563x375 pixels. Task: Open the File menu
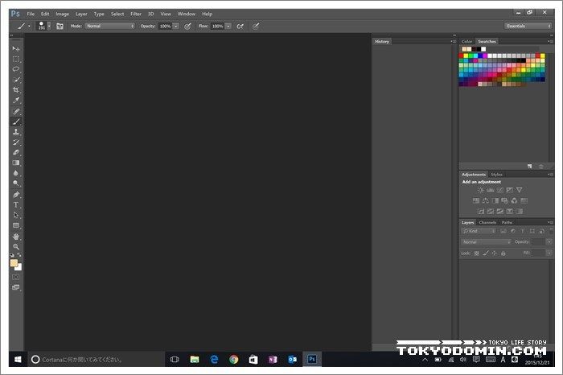(x=31, y=14)
